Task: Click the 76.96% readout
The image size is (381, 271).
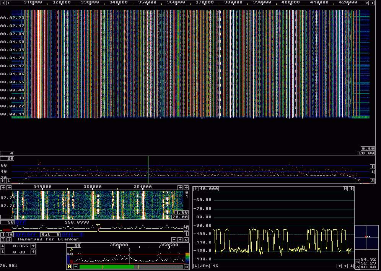Action: 9,266
